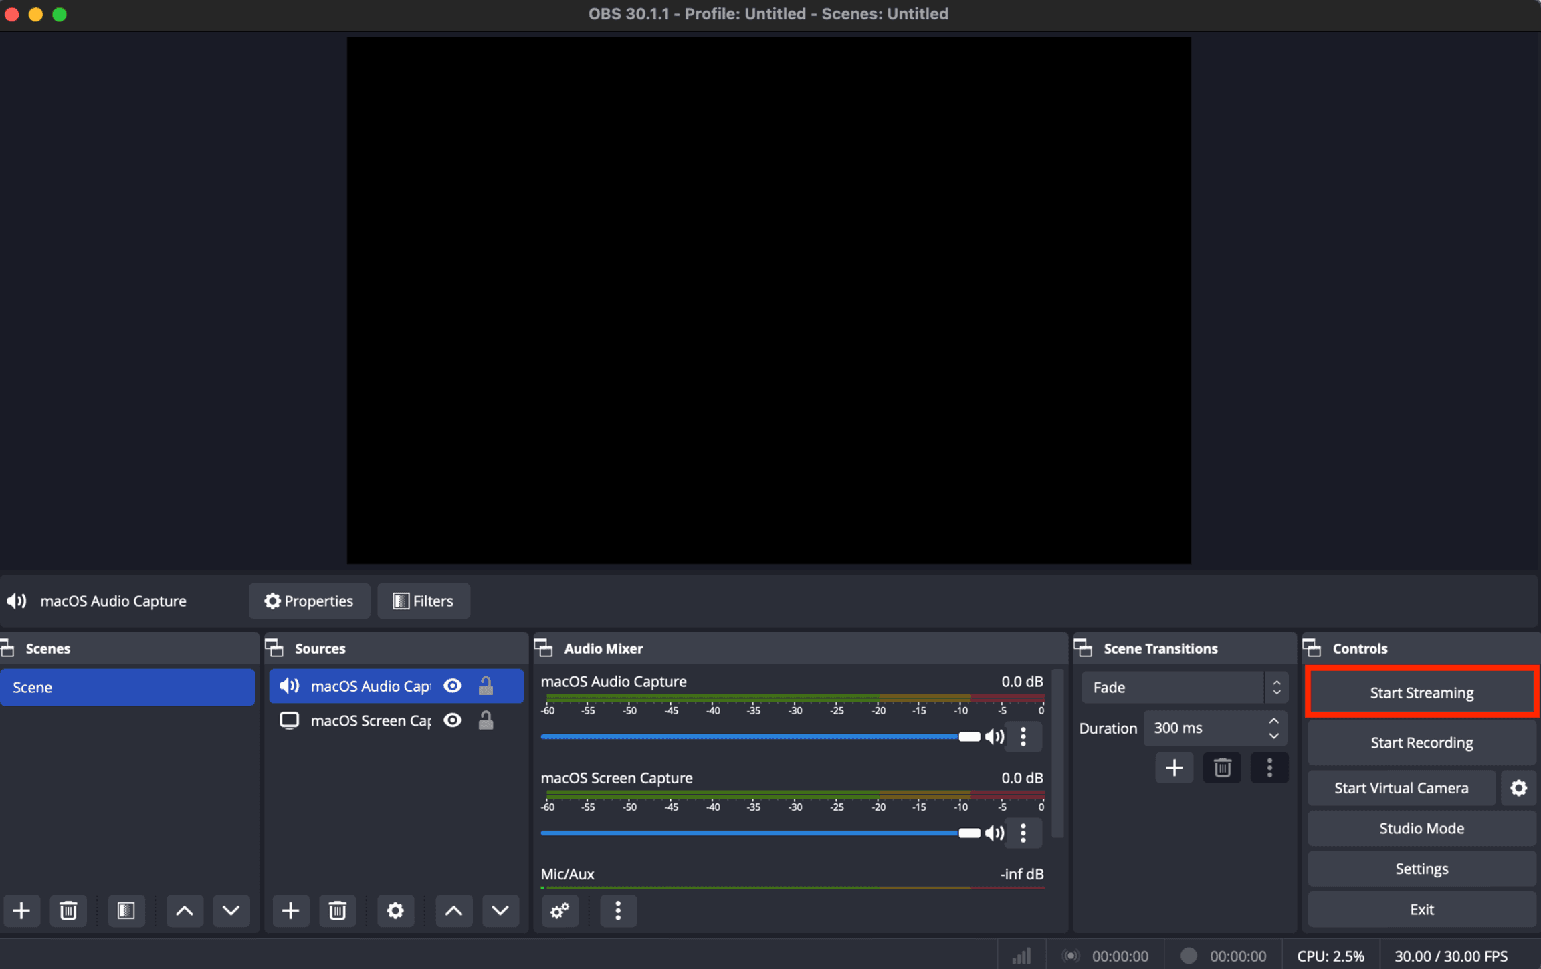
Task: Move scene up with arrow icon
Action: [x=185, y=910]
